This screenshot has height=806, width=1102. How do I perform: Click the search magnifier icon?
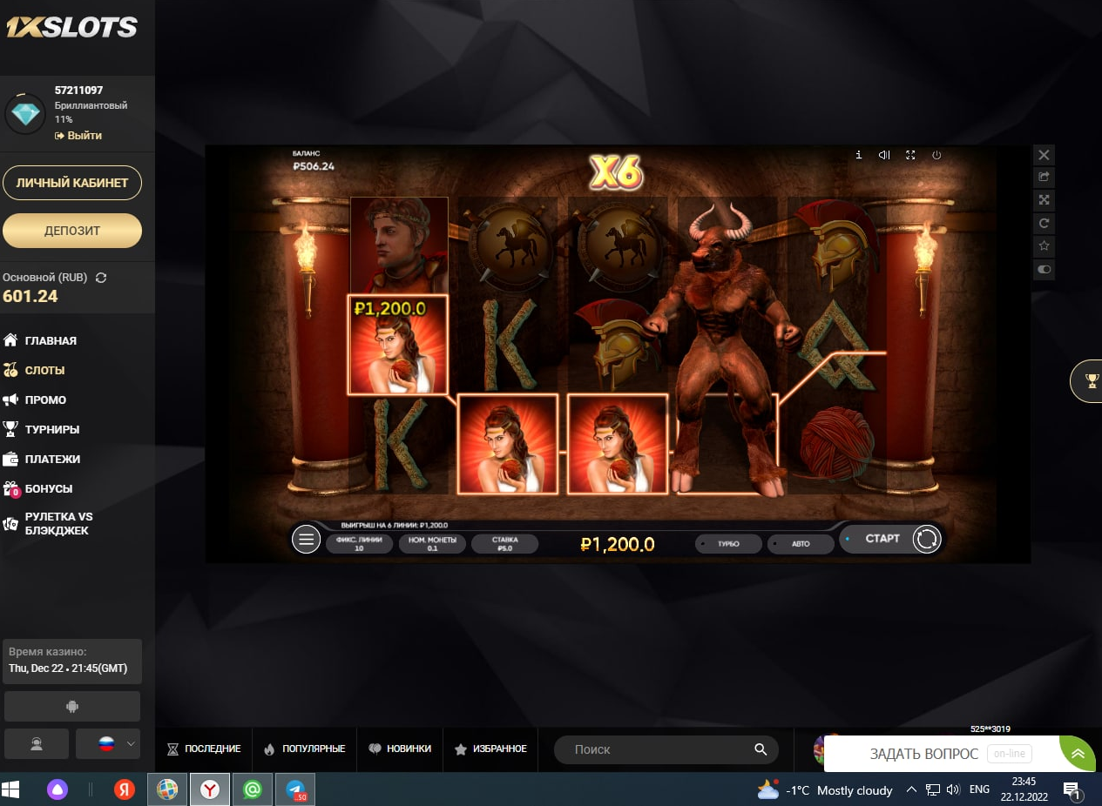761,749
